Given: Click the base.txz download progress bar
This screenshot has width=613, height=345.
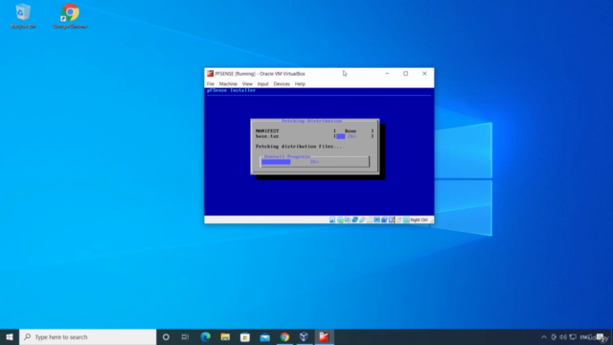Looking at the screenshot, I should [x=353, y=136].
